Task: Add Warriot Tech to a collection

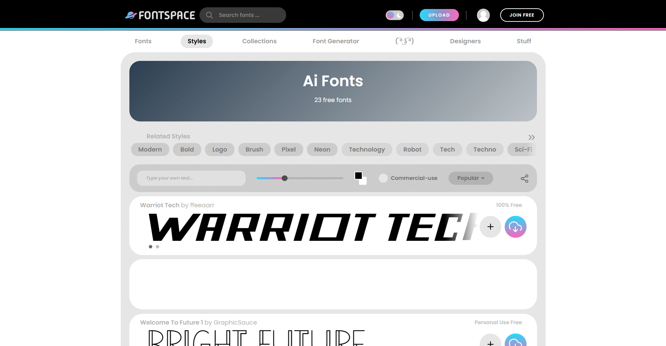Action: 490,227
